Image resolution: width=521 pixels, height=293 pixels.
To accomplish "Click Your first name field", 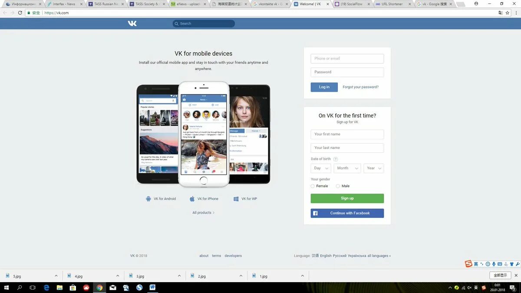I will [347, 134].
